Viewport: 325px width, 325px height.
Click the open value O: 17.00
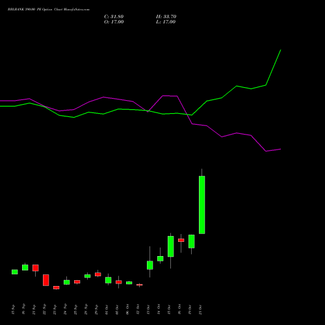tap(114, 22)
